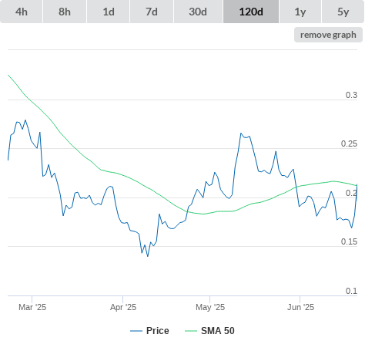Image resolution: width=365 pixels, height=351 pixels.
Task: Show the 5y price history
Action: pyautogui.click(x=343, y=12)
